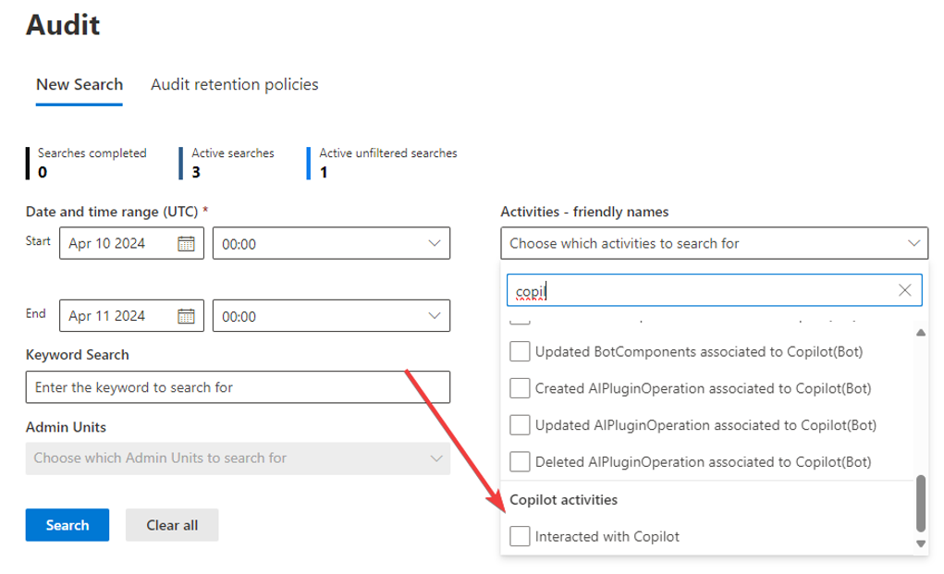Screen dimensions: 944x574
Task: Click the Keyword Search input field
Action: click(x=238, y=387)
